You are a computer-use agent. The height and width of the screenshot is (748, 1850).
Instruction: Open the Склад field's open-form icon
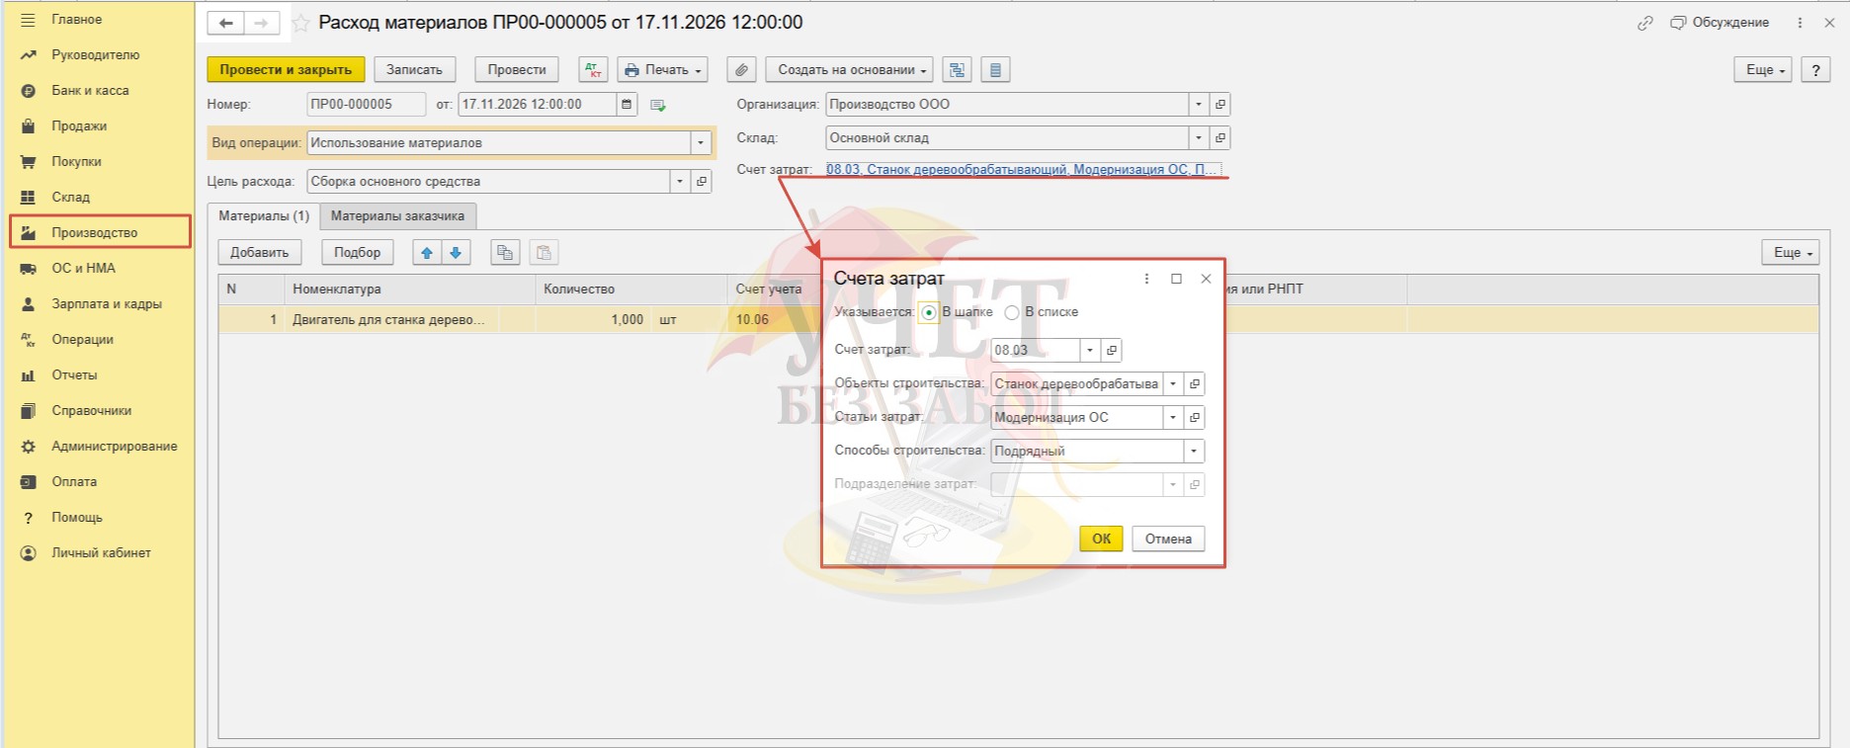pyautogui.click(x=1219, y=138)
